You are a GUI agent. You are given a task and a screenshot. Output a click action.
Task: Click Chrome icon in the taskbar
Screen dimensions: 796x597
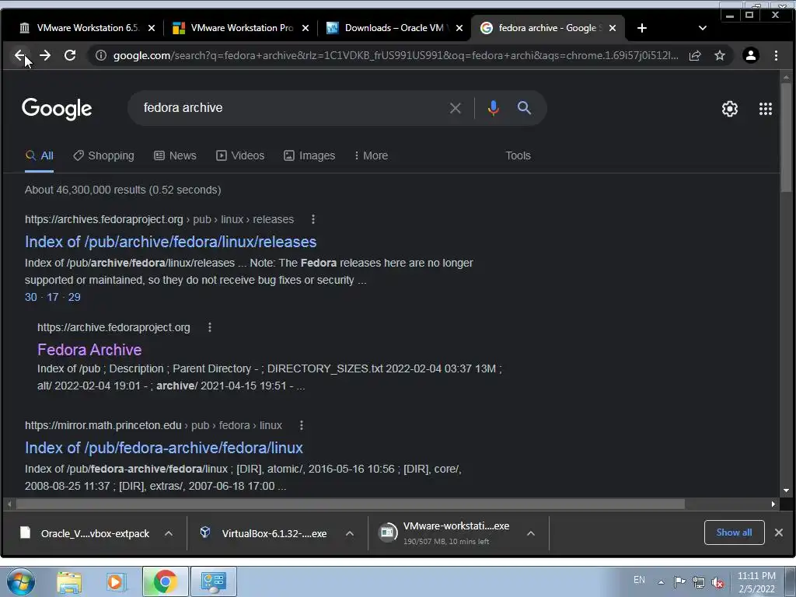tap(165, 581)
